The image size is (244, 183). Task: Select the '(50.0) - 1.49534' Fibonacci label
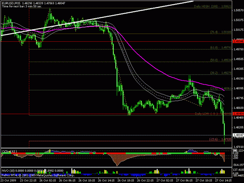click(221, 60)
